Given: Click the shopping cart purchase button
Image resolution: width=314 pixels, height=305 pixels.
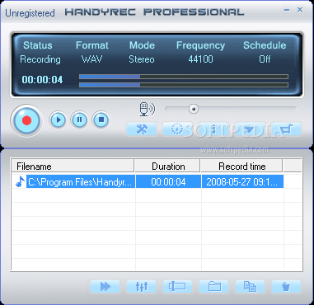Looking at the screenshot, I should pyautogui.click(x=286, y=129).
